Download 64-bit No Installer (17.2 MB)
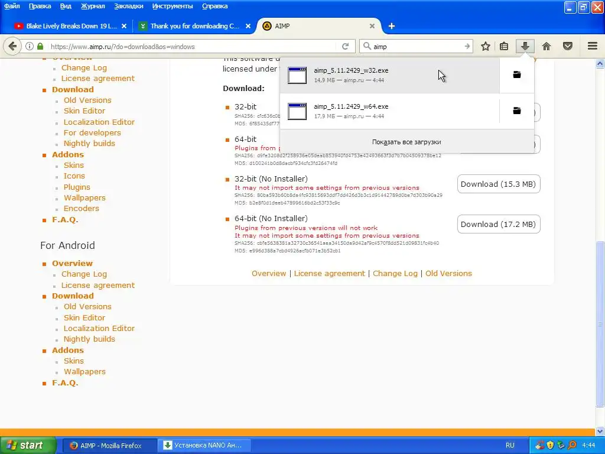 pyautogui.click(x=499, y=224)
